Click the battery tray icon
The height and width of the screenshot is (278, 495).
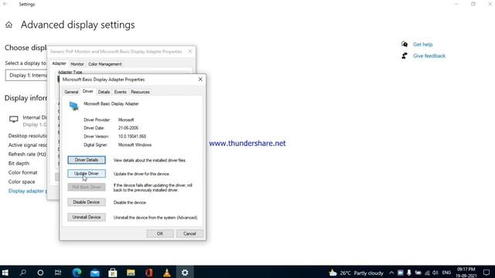pyautogui.click(x=418, y=273)
